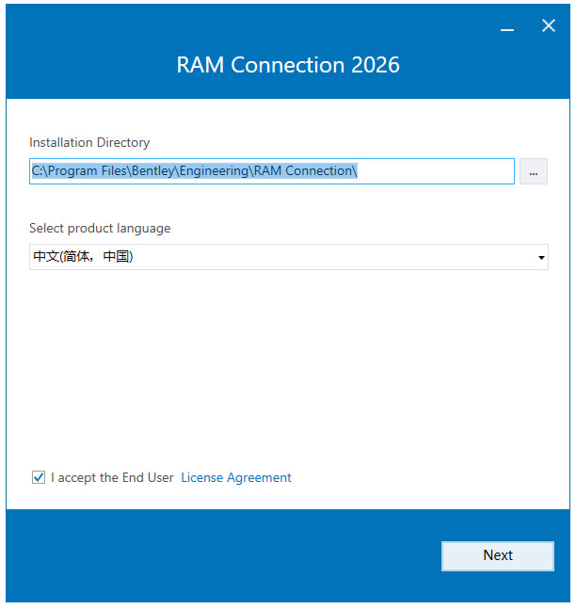This screenshot has width=576, height=609.
Task: Uncheck the End User license acceptance checkbox
Action: pos(39,477)
